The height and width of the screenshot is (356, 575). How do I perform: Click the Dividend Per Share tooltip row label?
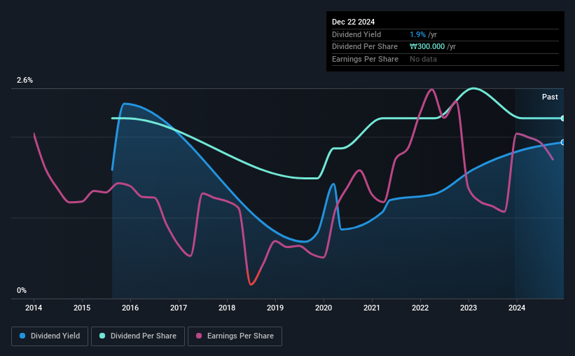(364, 47)
